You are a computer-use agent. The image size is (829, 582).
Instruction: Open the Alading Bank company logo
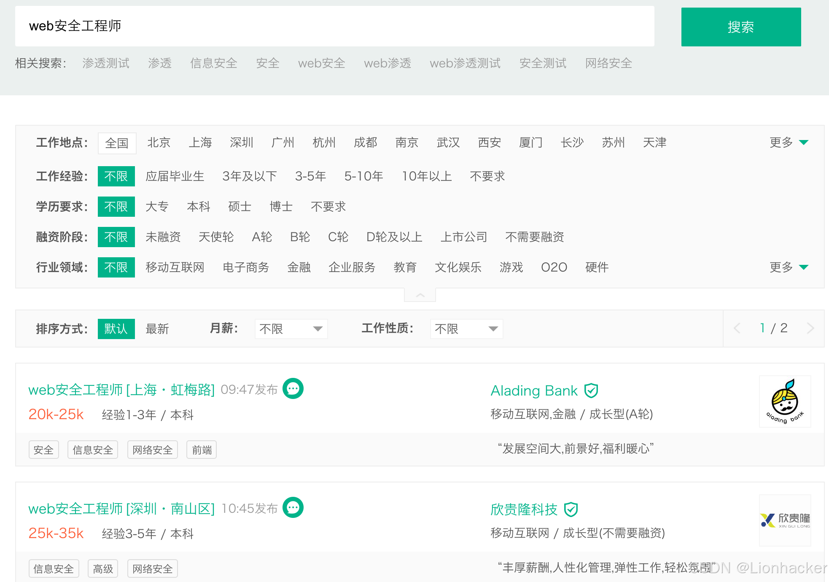785,401
